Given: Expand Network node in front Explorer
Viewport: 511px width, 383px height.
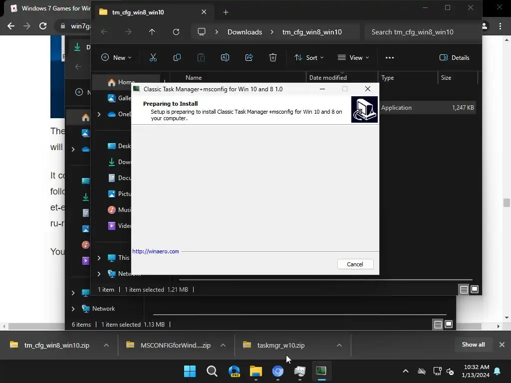Looking at the screenshot, I should 99,274.
